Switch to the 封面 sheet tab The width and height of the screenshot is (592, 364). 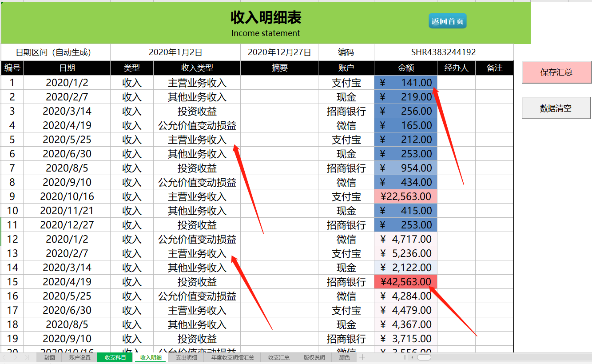(48, 357)
